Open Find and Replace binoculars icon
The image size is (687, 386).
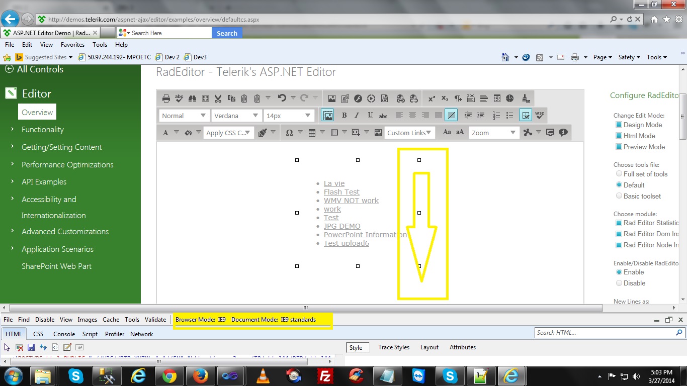(x=192, y=99)
